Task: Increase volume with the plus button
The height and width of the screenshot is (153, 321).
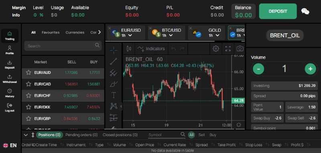Action: click(310, 69)
